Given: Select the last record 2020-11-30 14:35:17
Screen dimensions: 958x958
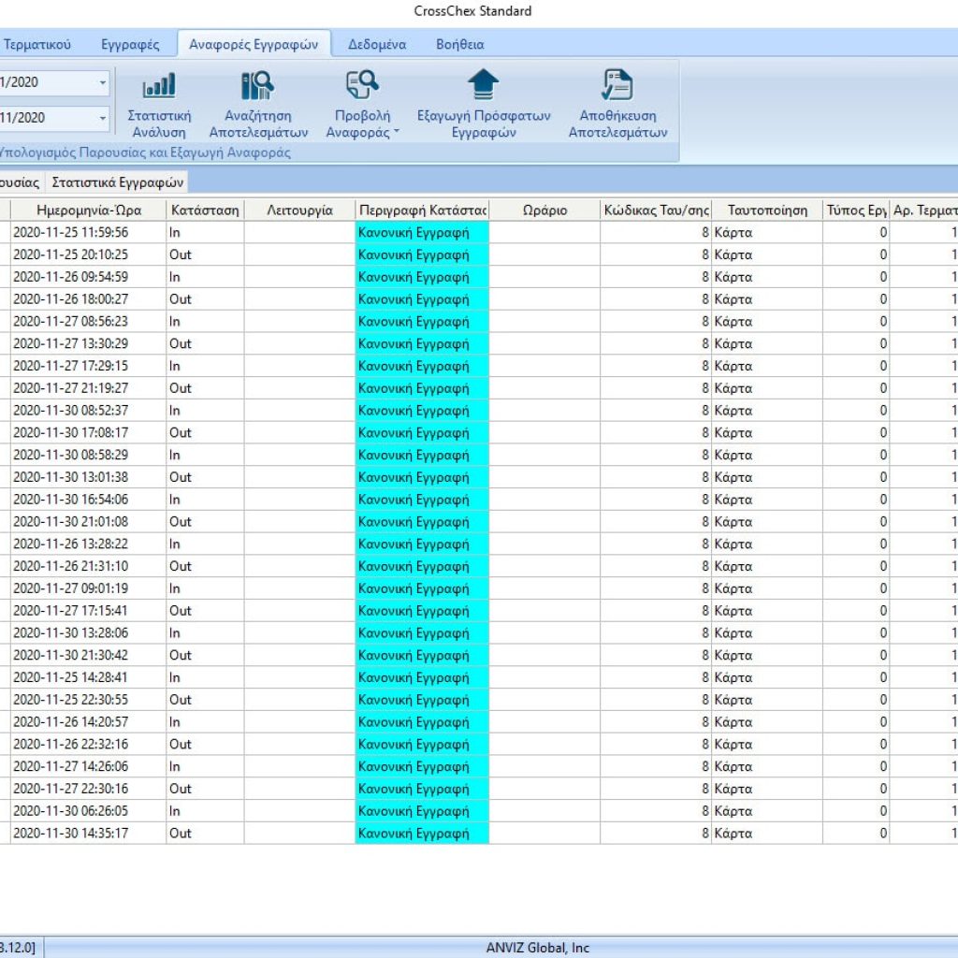Looking at the screenshot, I should pyautogui.click(x=479, y=834).
